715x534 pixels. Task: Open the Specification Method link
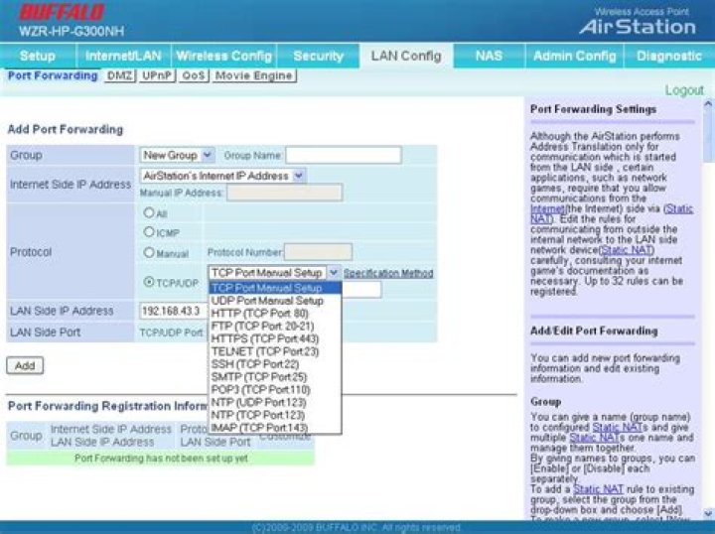[388, 272]
